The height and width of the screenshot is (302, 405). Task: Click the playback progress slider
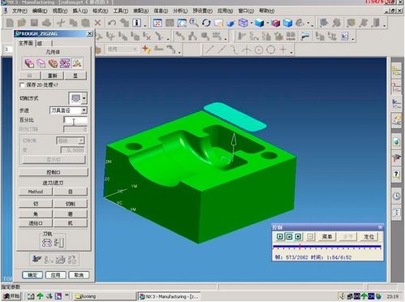[x=327, y=247]
